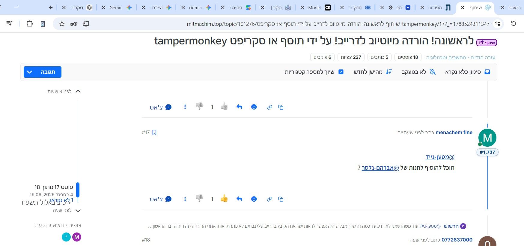Click 'שיוך למספר קטגוריות' crosspost option
Screen dimensions: 524x246
pyautogui.click(x=314, y=72)
